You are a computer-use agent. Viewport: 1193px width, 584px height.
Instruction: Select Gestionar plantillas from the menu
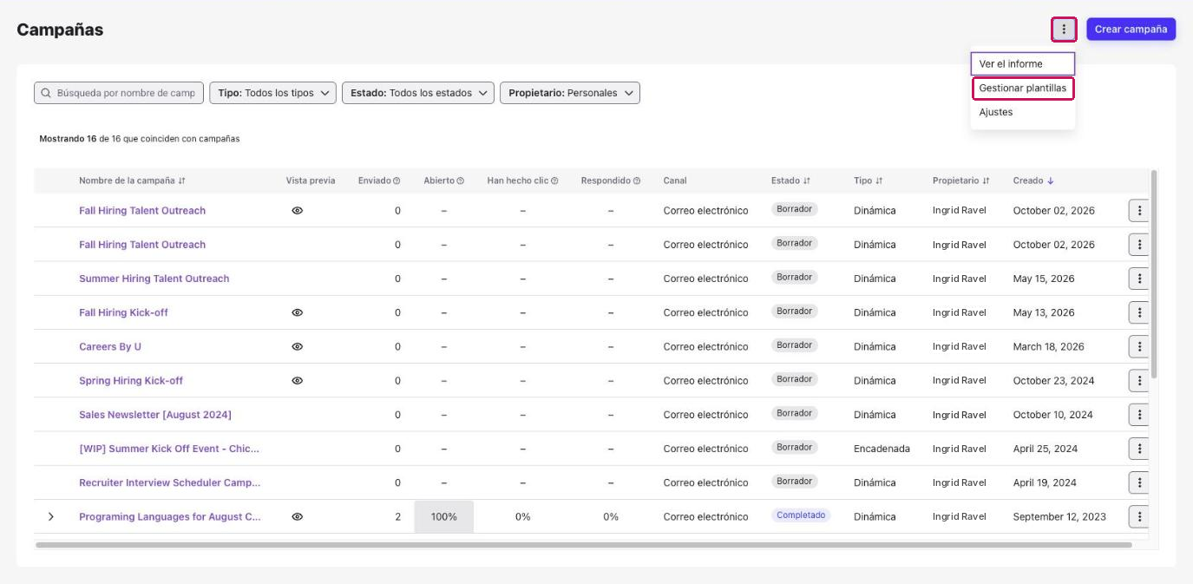(x=1022, y=89)
